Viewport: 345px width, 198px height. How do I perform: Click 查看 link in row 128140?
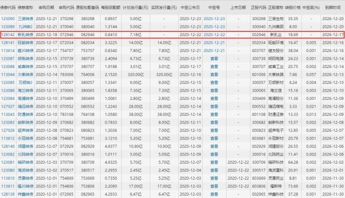[214, 146]
